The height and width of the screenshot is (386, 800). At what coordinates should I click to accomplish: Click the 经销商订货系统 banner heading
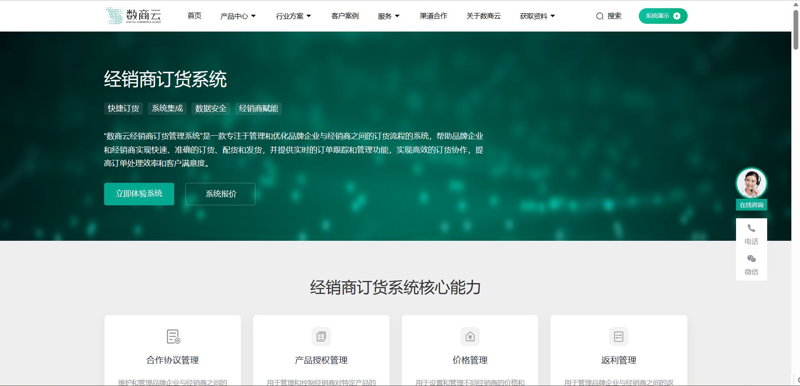pos(166,80)
